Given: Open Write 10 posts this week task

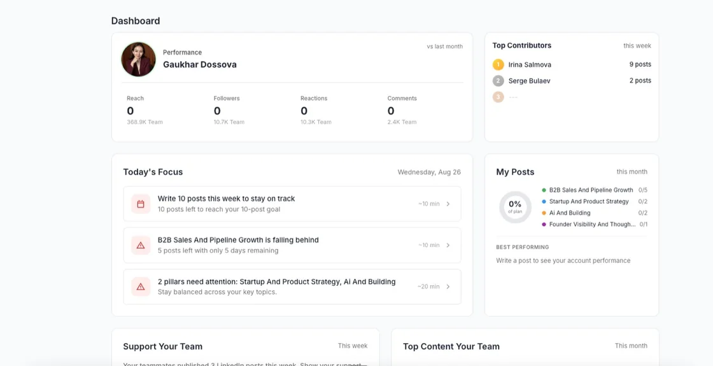Looking at the screenshot, I should click(292, 204).
